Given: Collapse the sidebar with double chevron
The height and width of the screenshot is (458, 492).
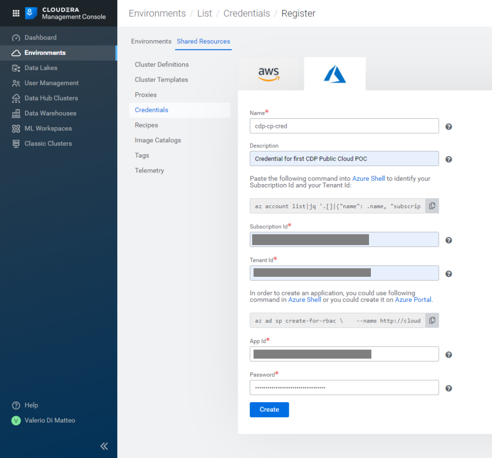Looking at the screenshot, I should (104, 446).
